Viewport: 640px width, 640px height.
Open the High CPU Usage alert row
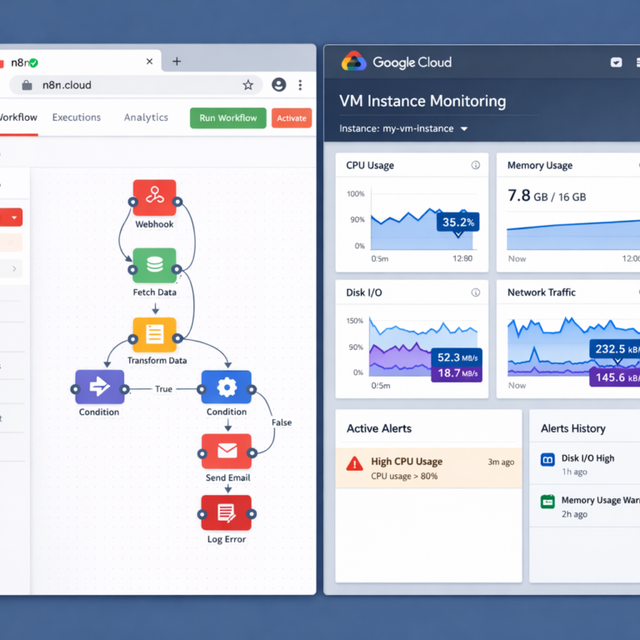428,467
